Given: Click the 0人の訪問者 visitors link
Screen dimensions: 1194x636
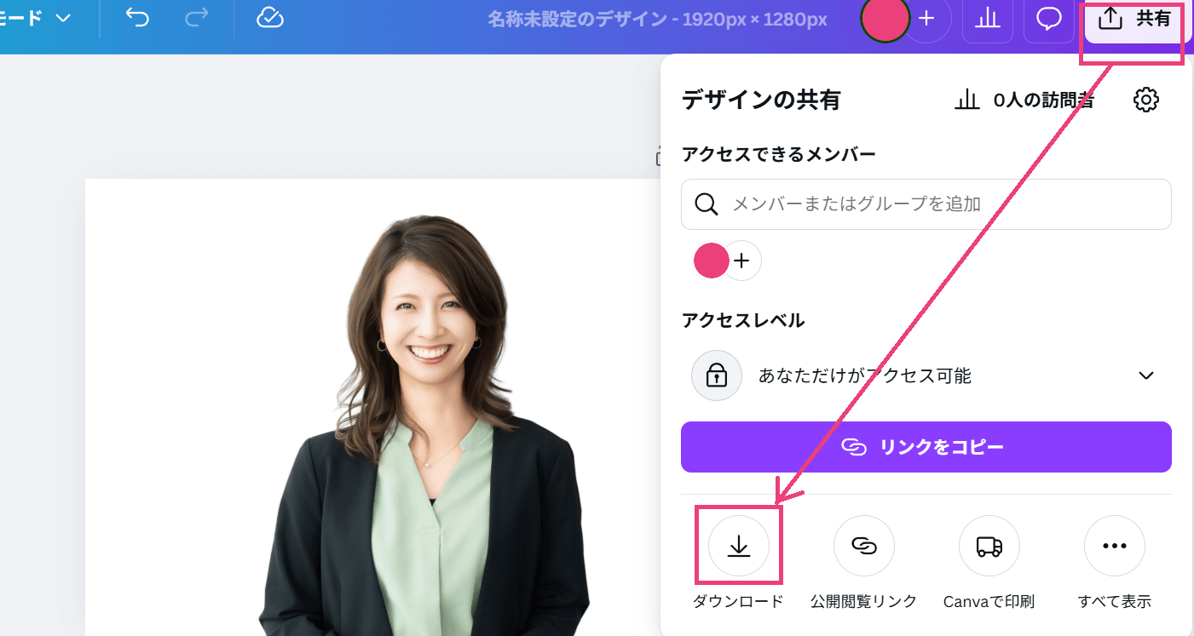Looking at the screenshot, I should click(x=1024, y=100).
